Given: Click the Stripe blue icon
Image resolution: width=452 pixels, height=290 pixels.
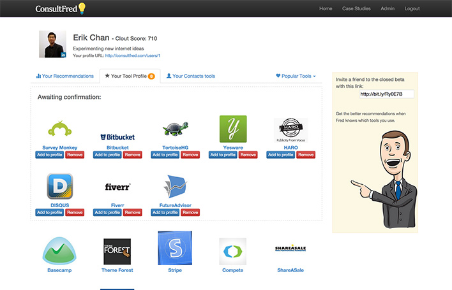Looking at the screenshot, I should click(175, 249).
